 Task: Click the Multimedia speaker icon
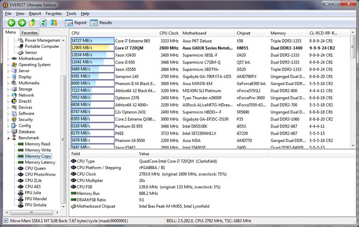pos(14,83)
